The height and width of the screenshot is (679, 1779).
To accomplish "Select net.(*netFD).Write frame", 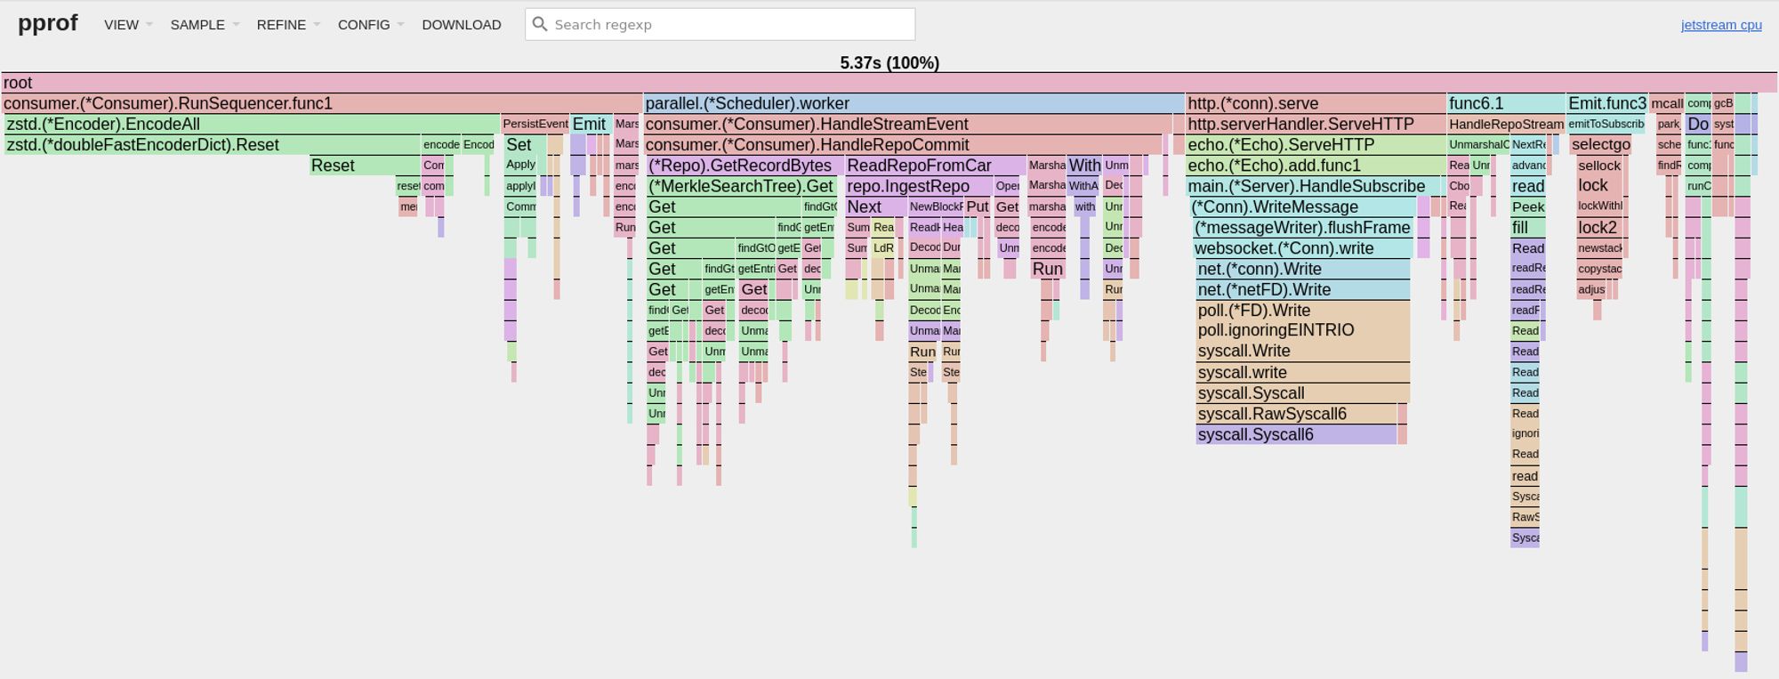I will (x=1303, y=289).
